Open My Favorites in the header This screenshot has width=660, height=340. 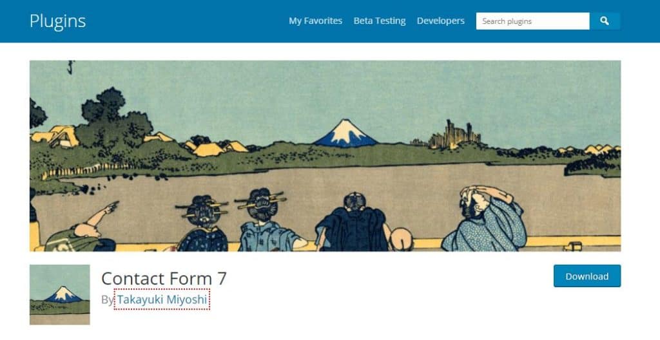coord(315,21)
